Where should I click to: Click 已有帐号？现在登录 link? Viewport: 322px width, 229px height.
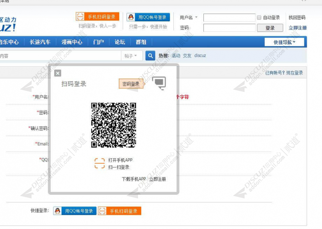pyautogui.click(x=284, y=73)
